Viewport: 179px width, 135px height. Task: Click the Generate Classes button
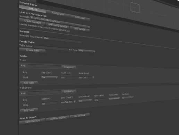click(x=58, y=118)
